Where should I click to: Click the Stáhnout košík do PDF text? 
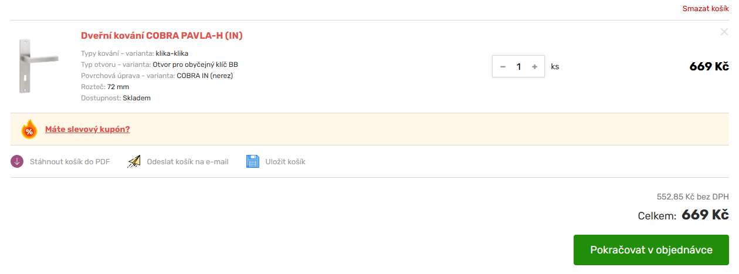point(70,162)
